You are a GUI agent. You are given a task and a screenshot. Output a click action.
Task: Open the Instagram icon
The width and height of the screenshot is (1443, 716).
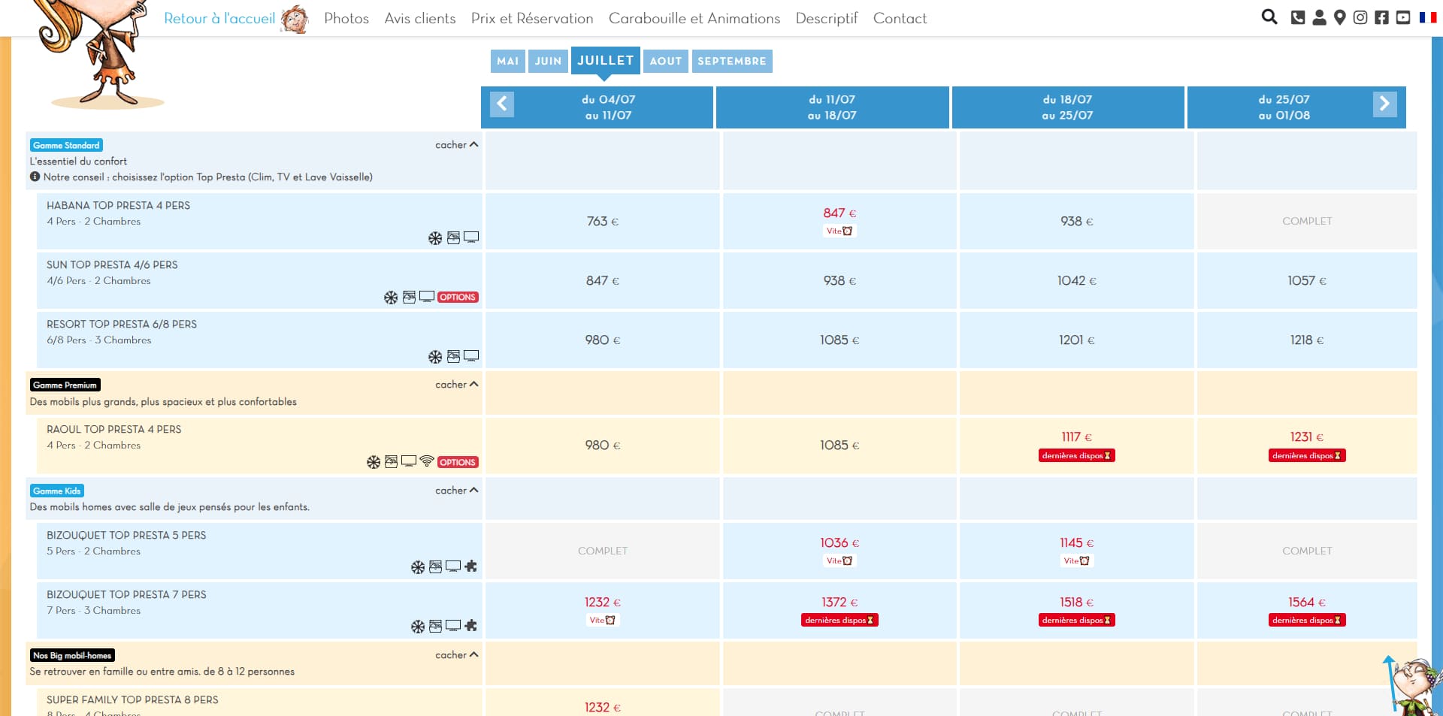[x=1360, y=17]
